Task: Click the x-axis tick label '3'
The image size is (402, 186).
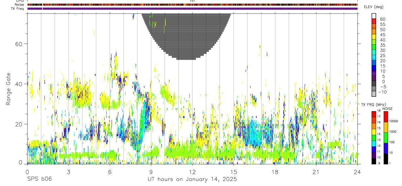Action: (68, 172)
